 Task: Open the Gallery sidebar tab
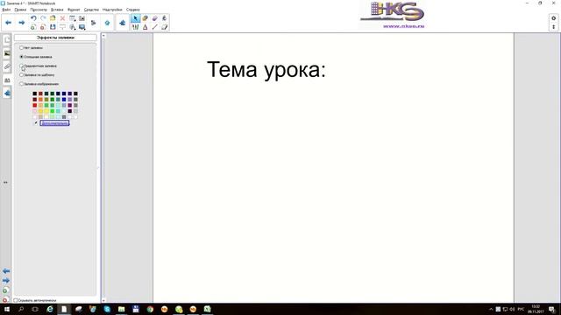coord(7,53)
